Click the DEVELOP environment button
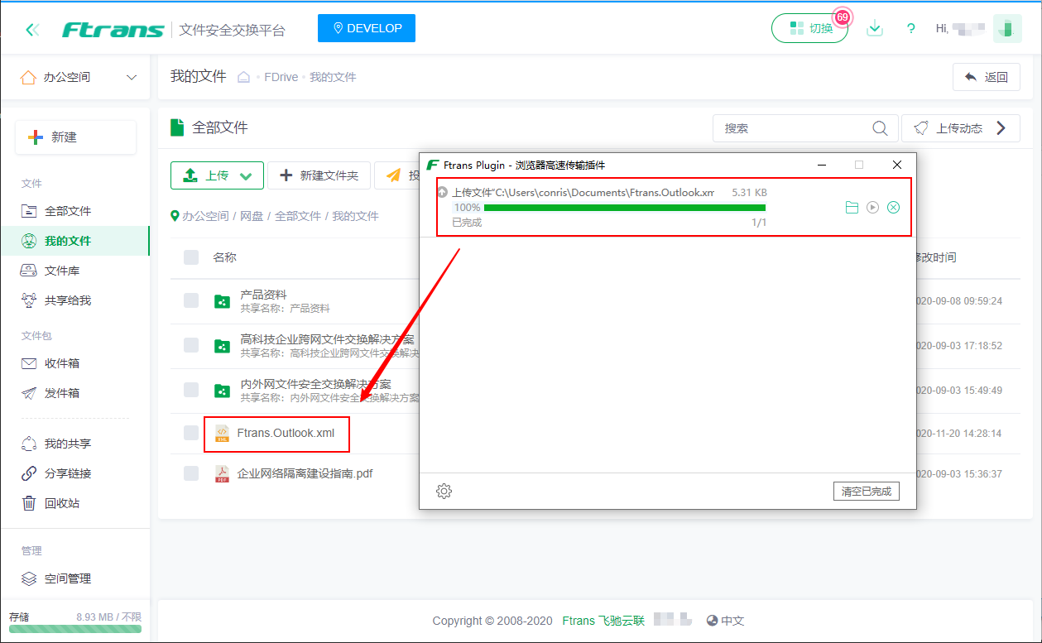Screen dimensions: 1042x643 (367, 28)
